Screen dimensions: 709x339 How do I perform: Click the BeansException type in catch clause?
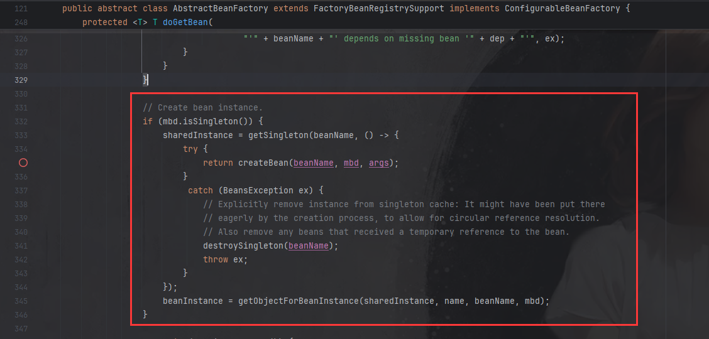pos(258,190)
